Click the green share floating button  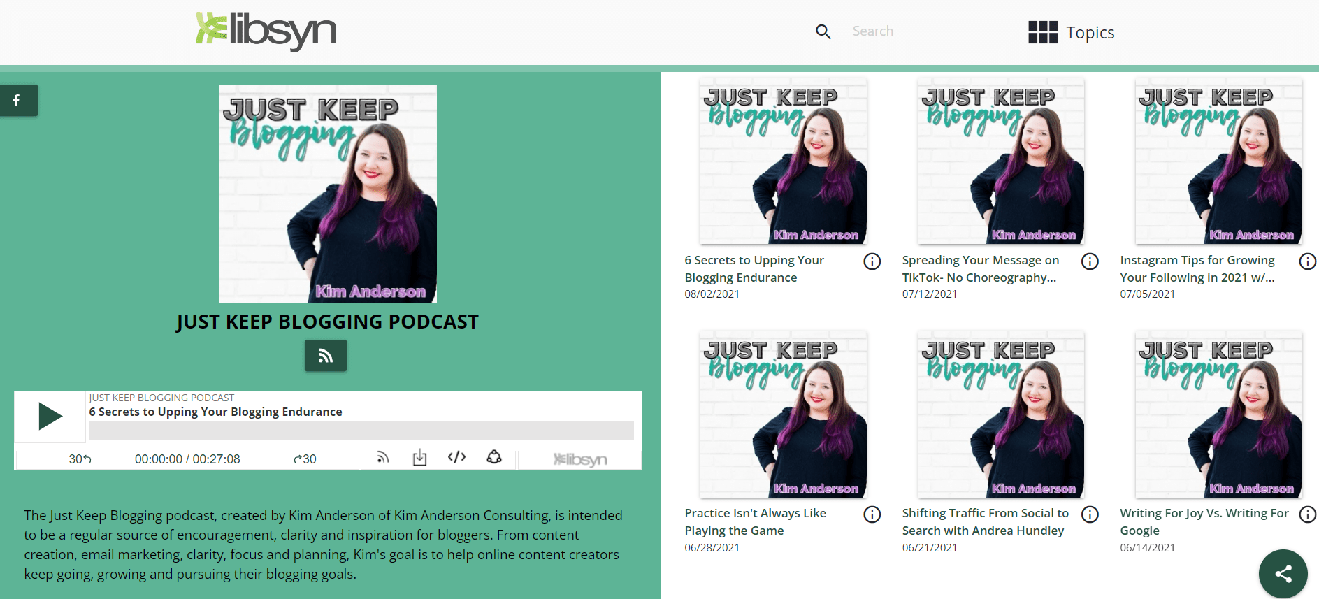[x=1283, y=574]
